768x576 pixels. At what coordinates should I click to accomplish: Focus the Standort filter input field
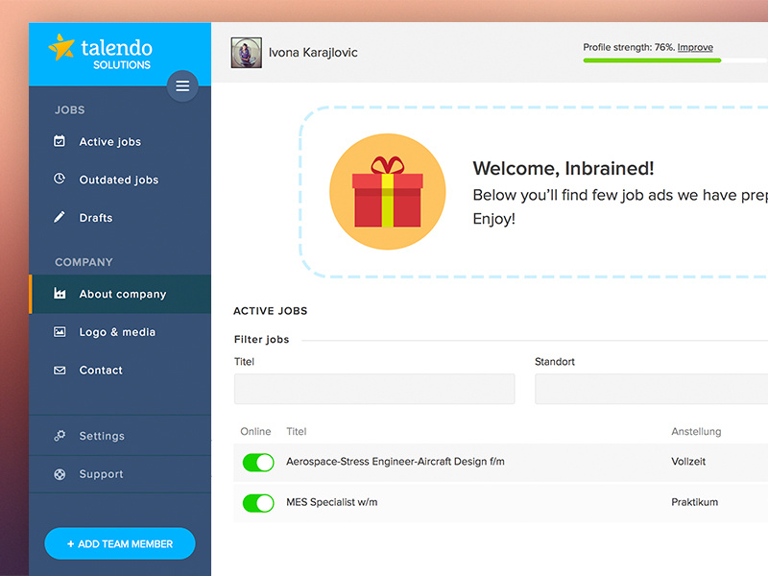(652, 389)
